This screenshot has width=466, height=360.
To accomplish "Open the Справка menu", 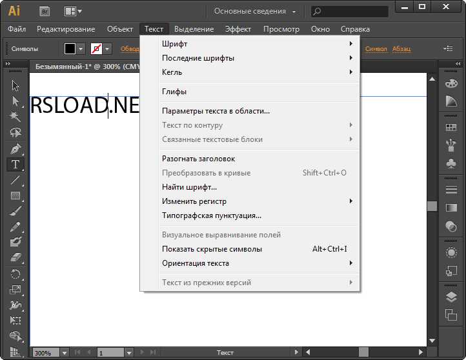I will click(355, 29).
